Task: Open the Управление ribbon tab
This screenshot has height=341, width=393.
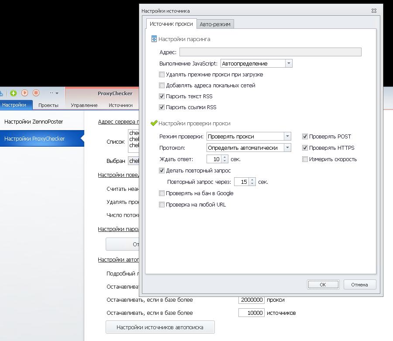Action: 84,105
